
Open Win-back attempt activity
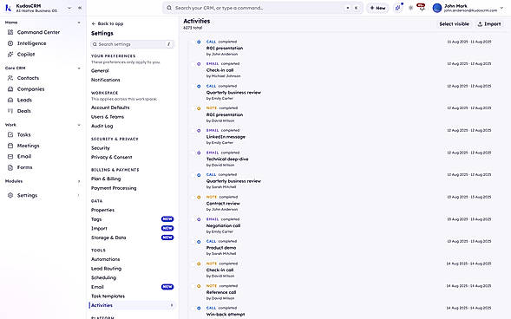pos(226,315)
